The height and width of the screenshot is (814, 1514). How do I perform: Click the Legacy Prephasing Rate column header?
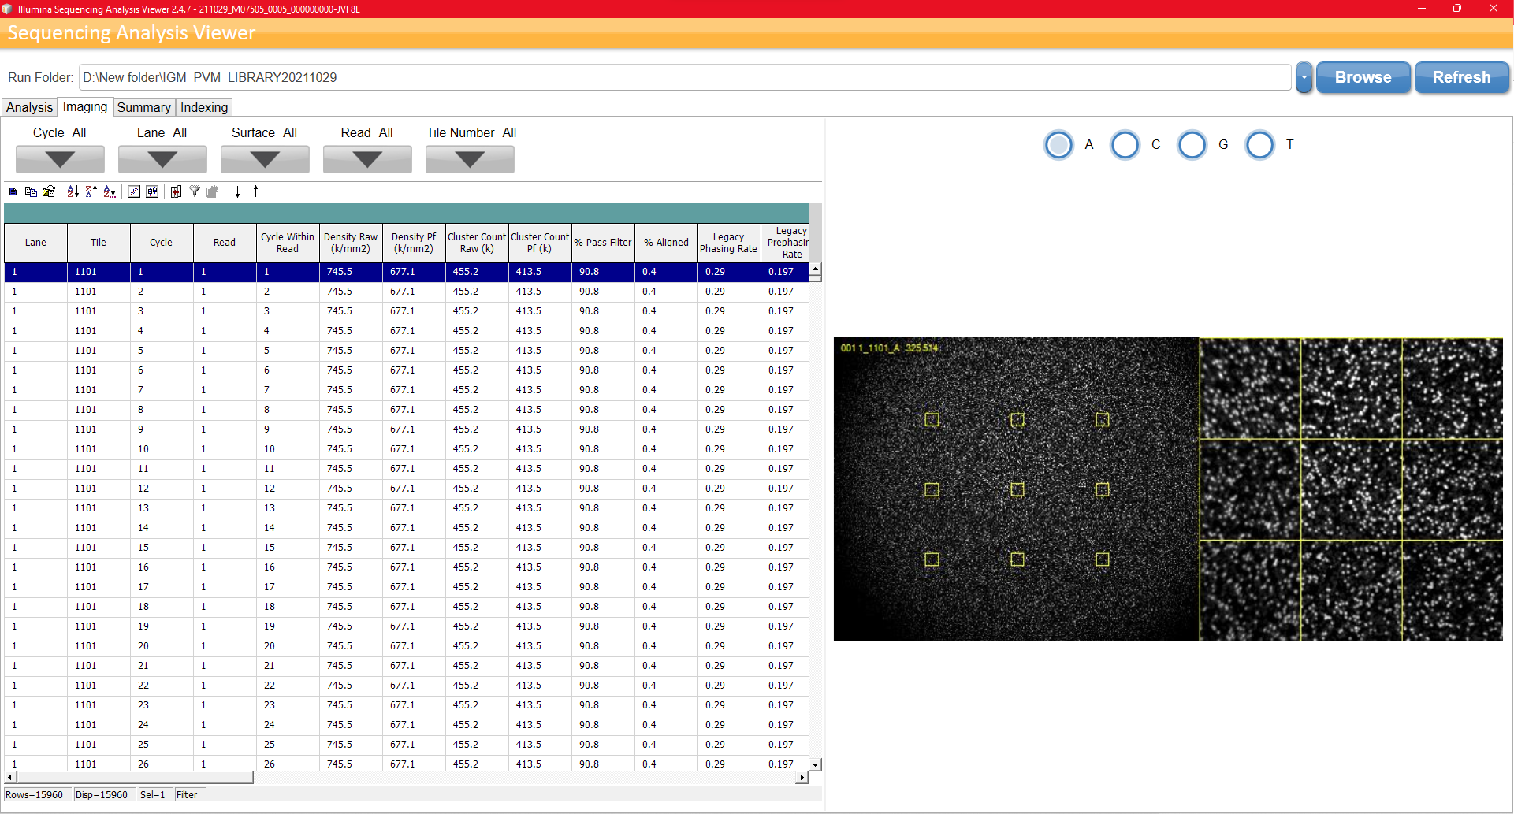tap(785, 243)
